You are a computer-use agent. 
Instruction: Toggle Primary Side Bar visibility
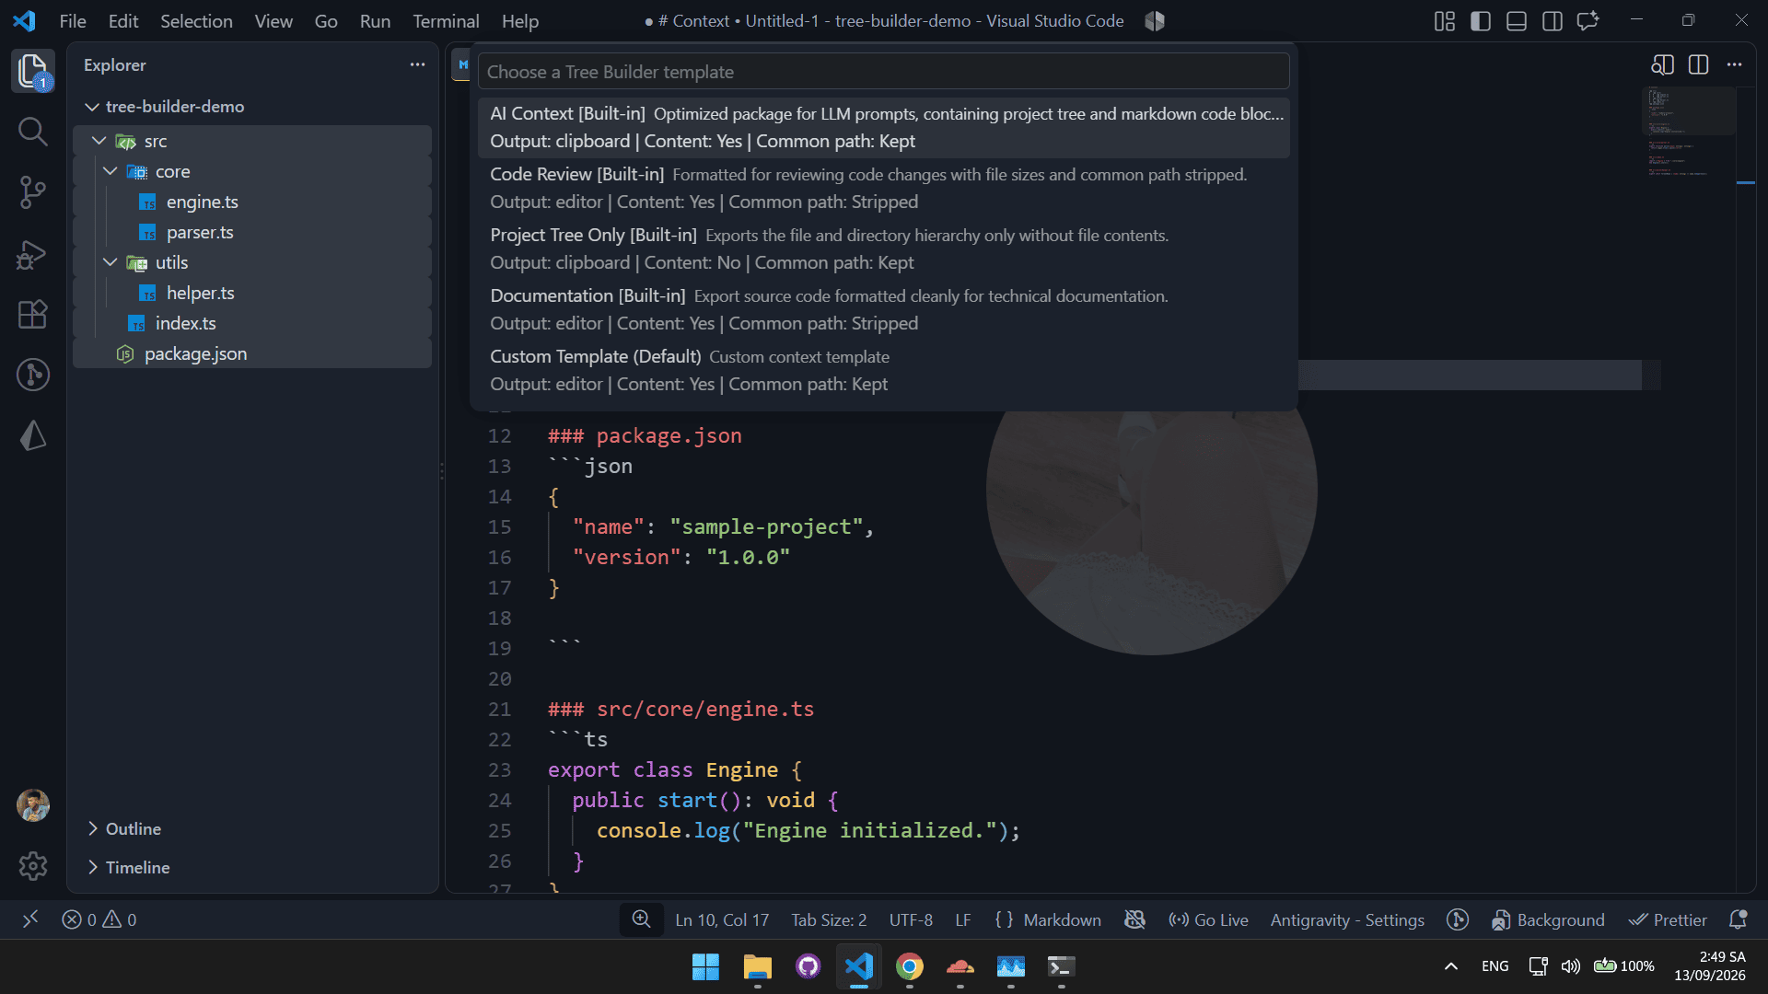[x=1481, y=20]
